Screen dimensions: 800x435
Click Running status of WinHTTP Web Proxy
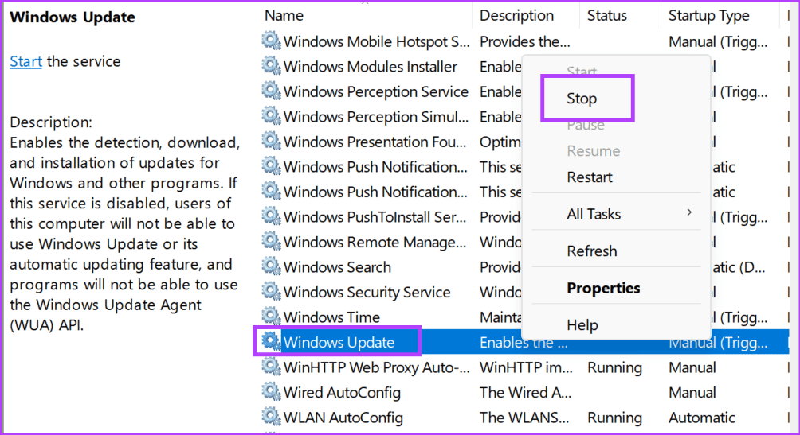click(x=614, y=367)
